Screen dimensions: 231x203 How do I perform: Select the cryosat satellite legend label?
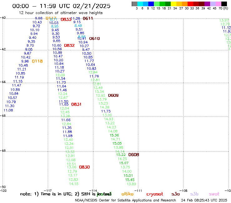click(x=155, y=194)
